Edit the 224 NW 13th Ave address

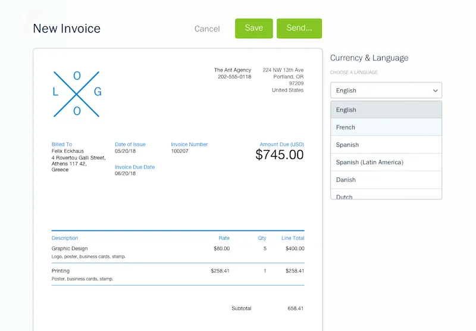[x=283, y=70]
